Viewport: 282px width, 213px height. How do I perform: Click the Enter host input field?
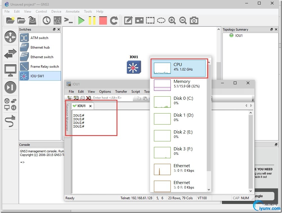112,98
